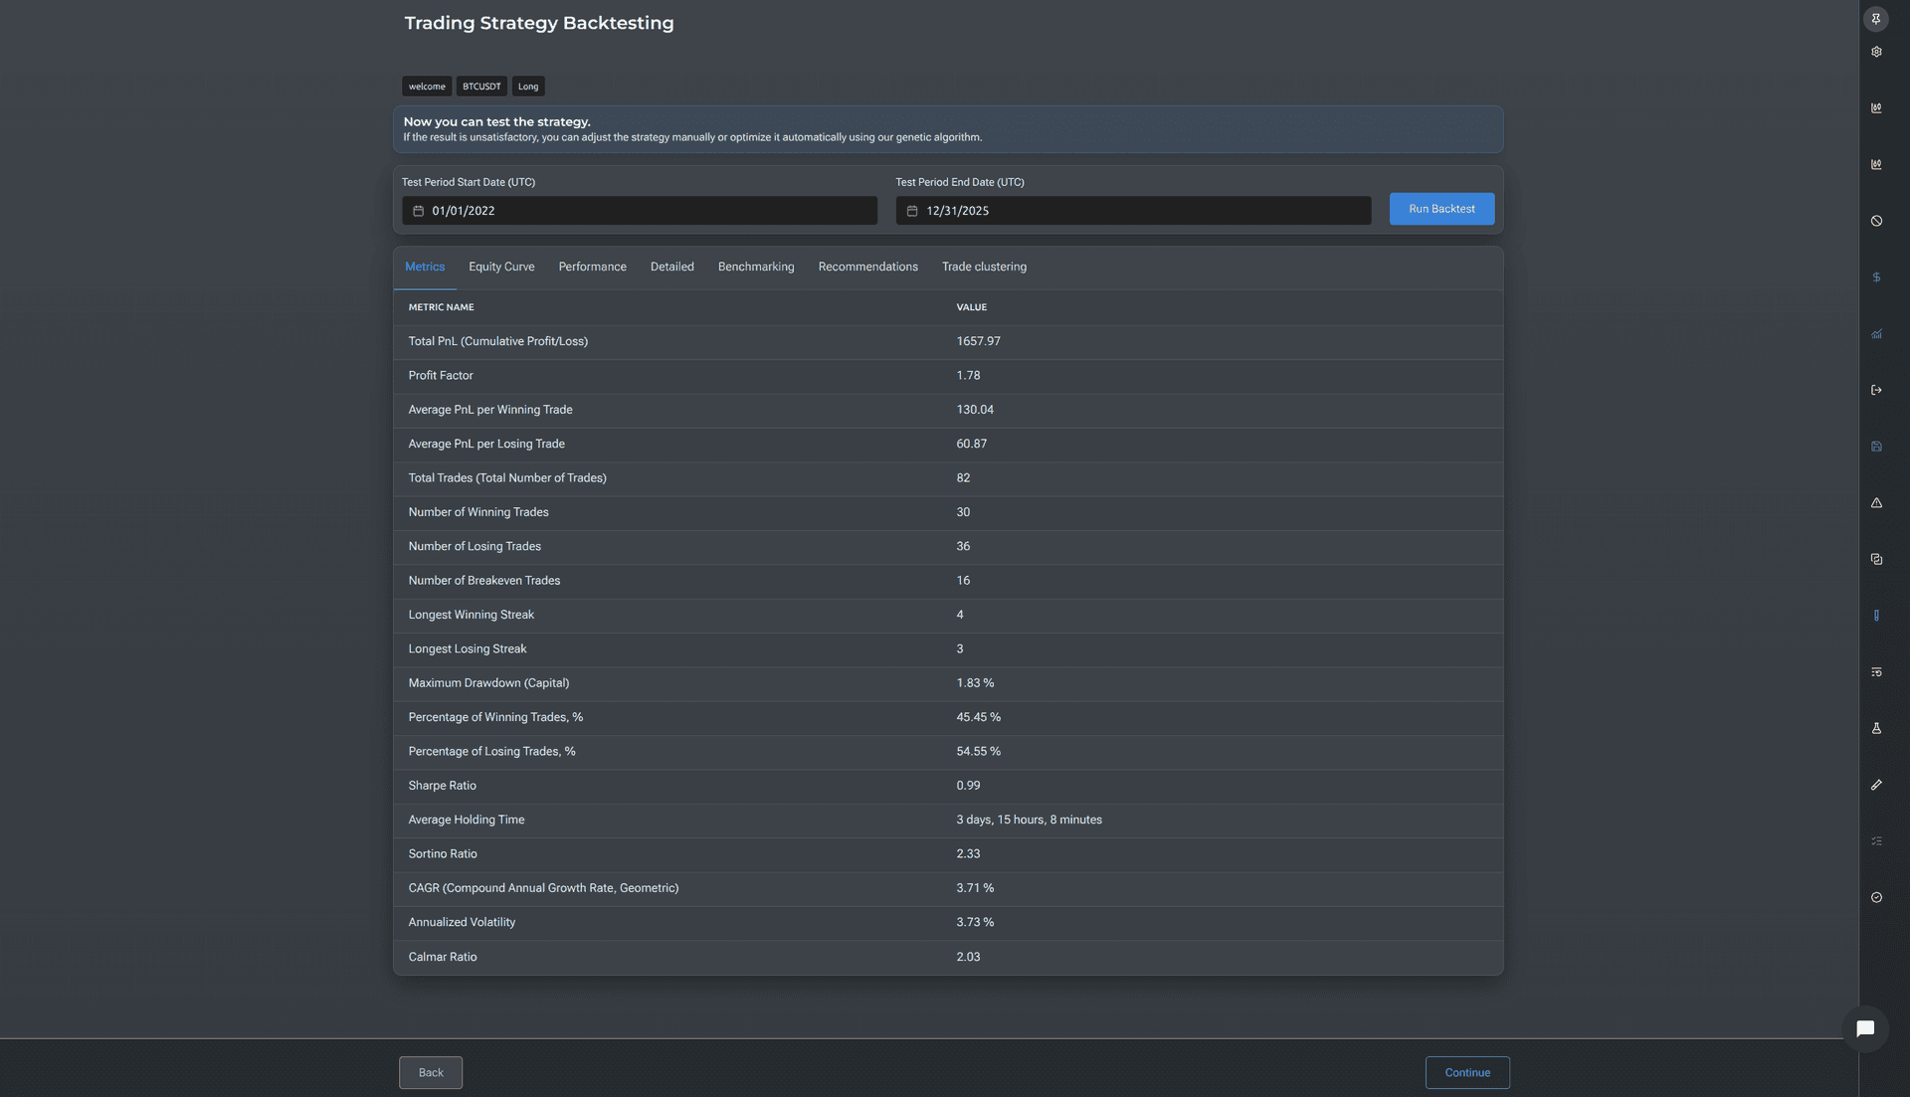Select the Number of Losing Trades value 36
Image resolution: width=1910 pixels, height=1097 pixels.
[x=963, y=546]
